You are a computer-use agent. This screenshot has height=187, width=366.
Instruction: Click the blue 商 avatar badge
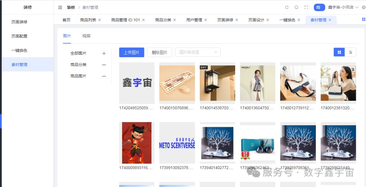319,7
